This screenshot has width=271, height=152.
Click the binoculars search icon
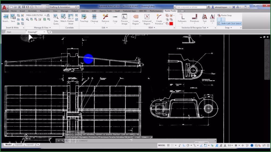tap(209, 7)
